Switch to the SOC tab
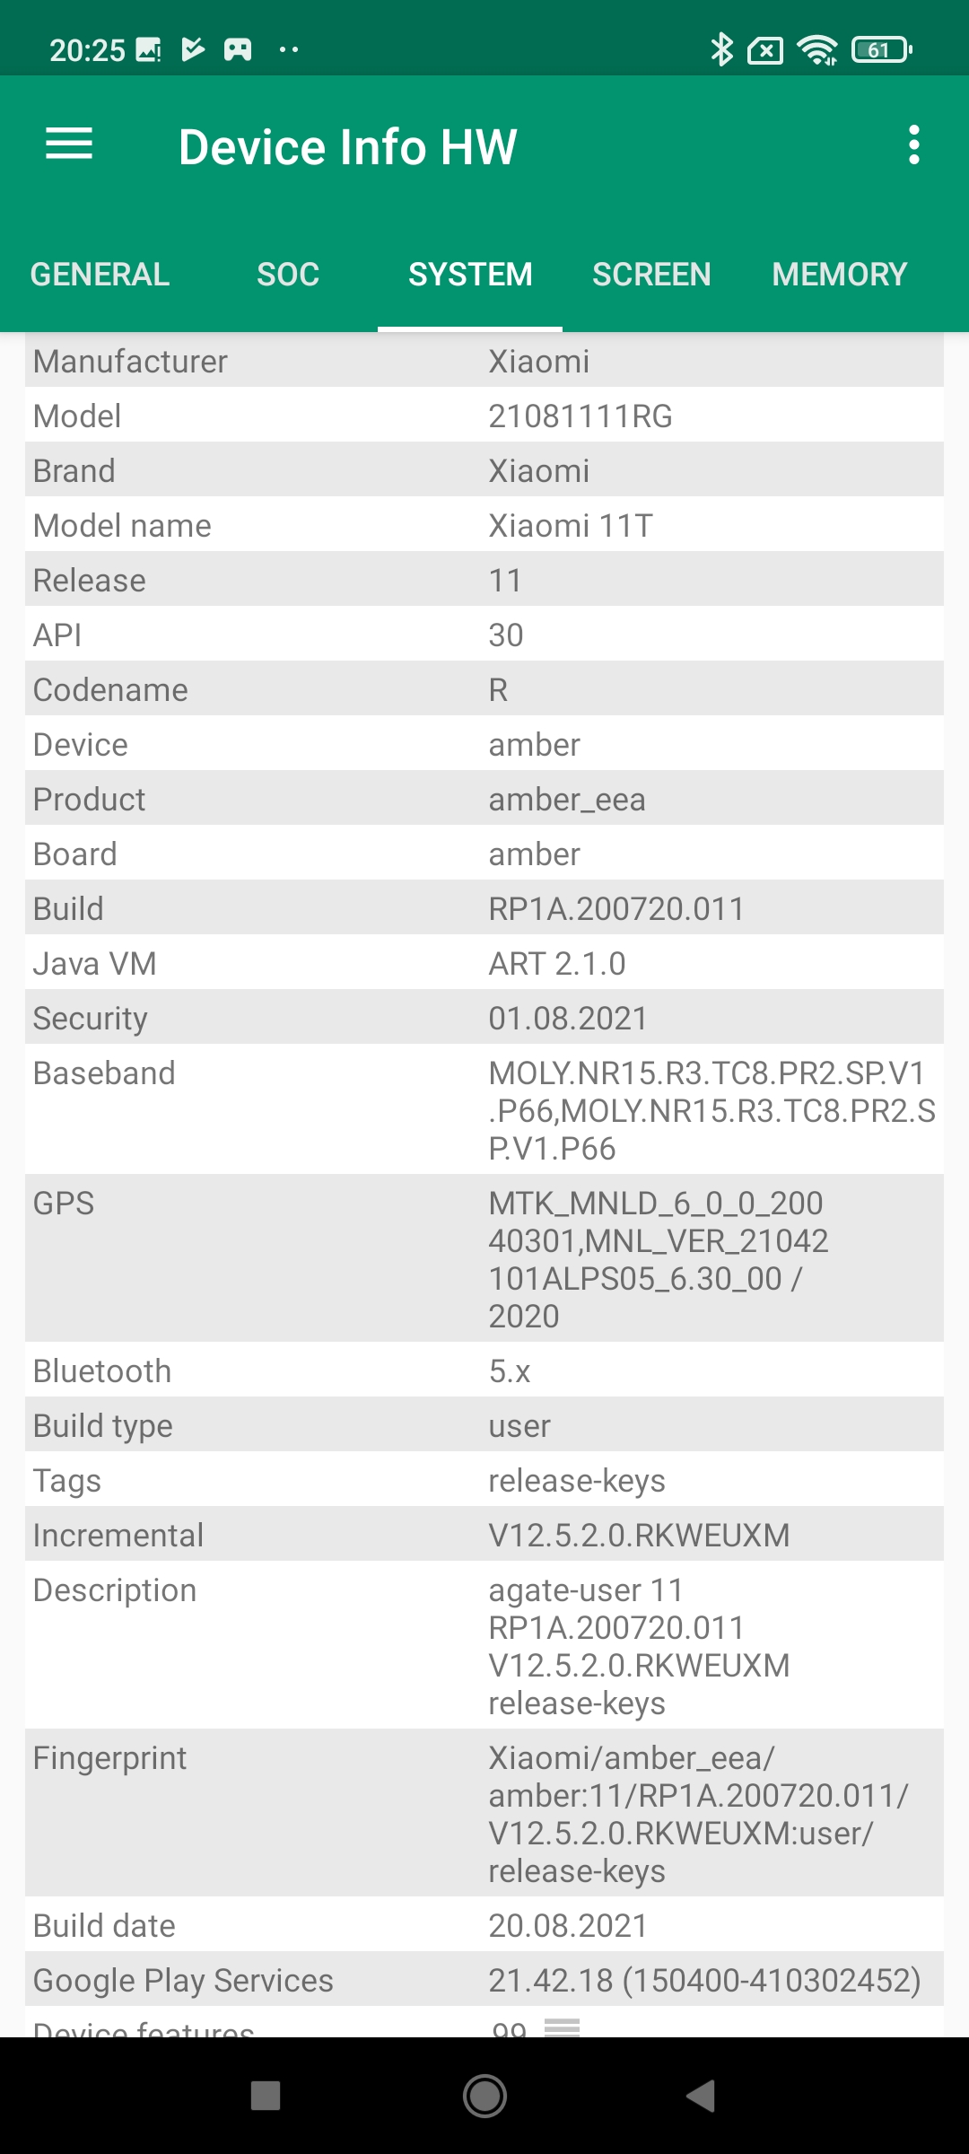The image size is (969, 2154). click(x=288, y=275)
